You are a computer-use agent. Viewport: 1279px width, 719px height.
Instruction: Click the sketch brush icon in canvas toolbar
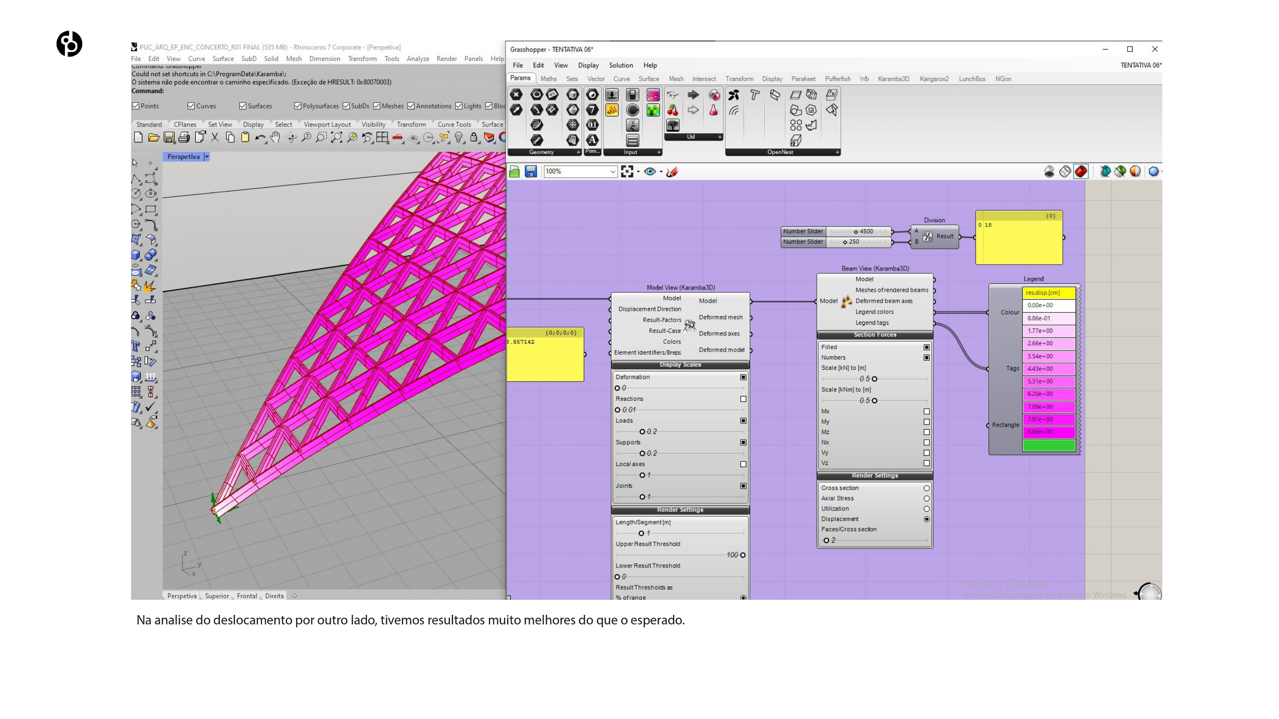672,172
